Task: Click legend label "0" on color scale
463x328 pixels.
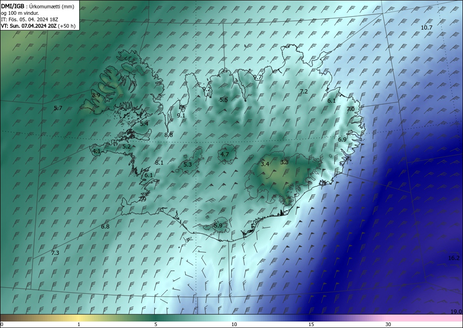Action: [x=2, y=325]
